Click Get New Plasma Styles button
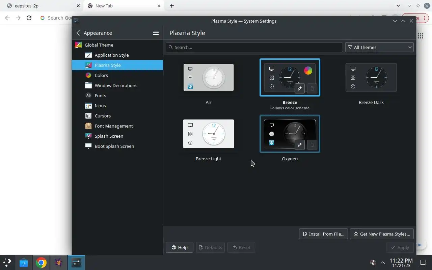This screenshot has width=432, height=270. (x=382, y=234)
